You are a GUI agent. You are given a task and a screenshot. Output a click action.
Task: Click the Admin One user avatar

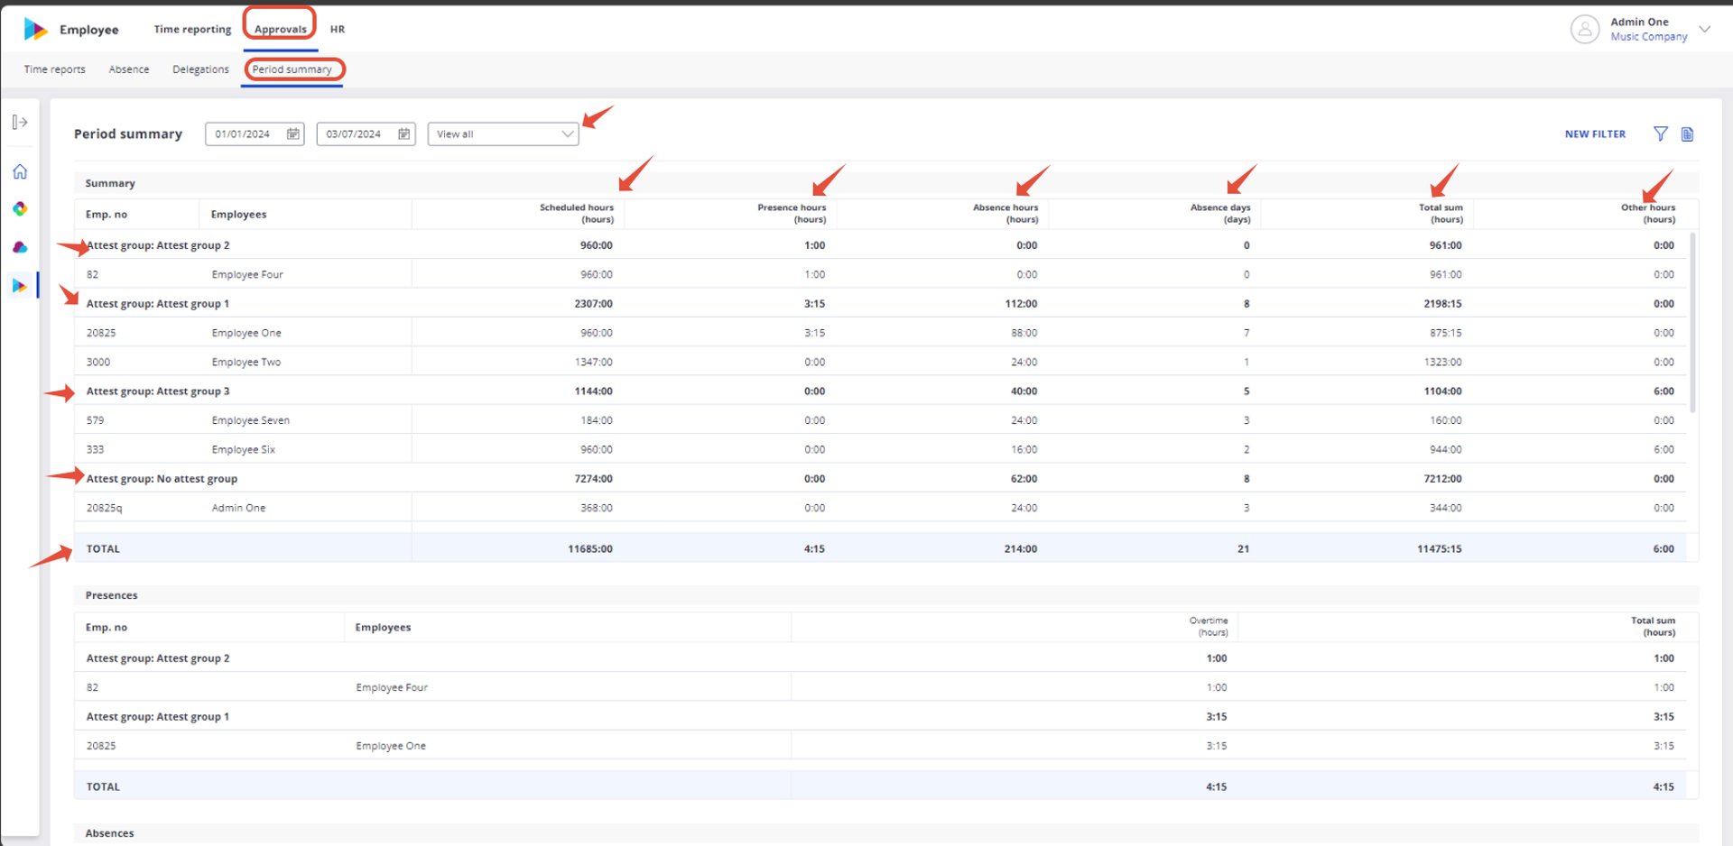(x=1585, y=29)
